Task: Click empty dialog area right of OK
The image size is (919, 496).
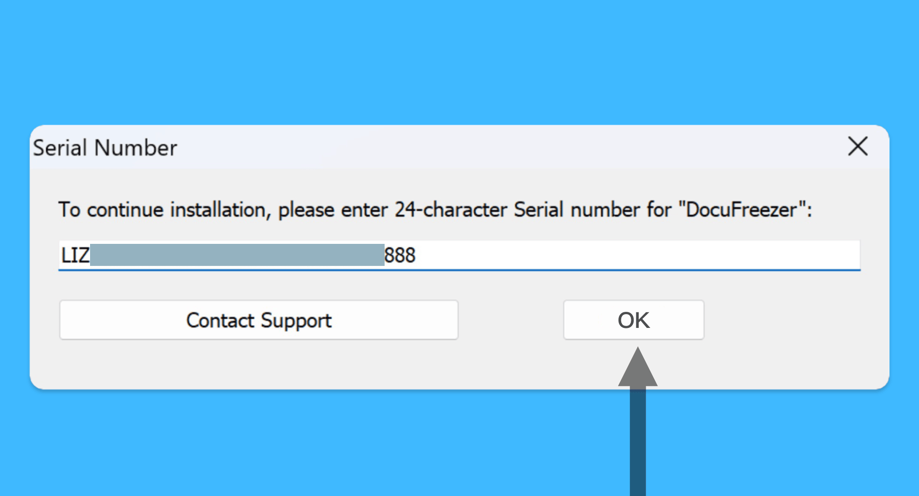Action: 795,320
